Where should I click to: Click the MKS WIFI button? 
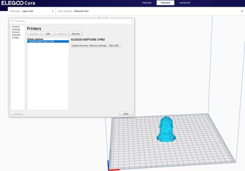[114, 46]
